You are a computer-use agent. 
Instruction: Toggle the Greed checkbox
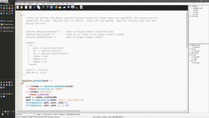52,114
